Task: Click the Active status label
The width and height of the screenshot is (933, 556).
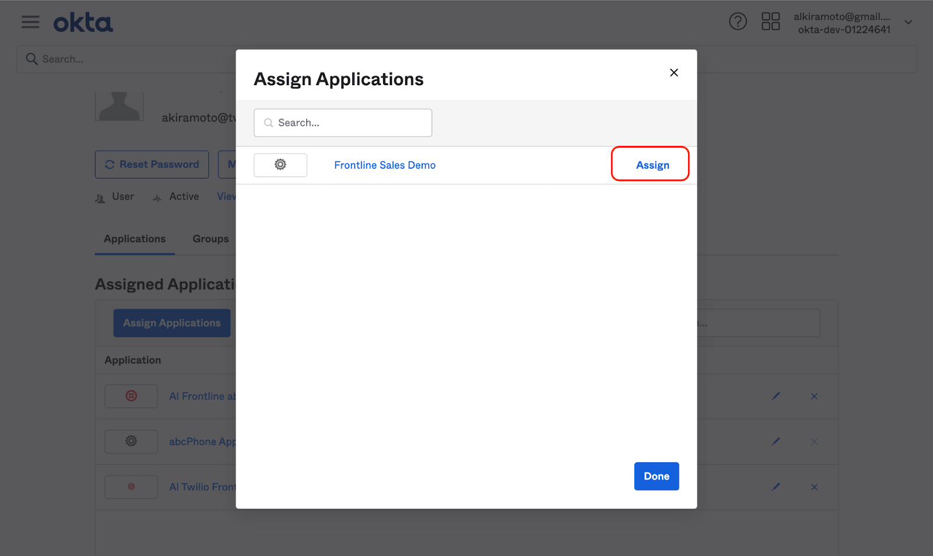Action: tap(184, 197)
